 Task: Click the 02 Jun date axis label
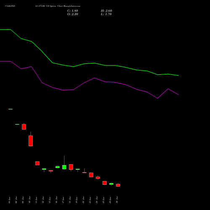pos(16,200)
